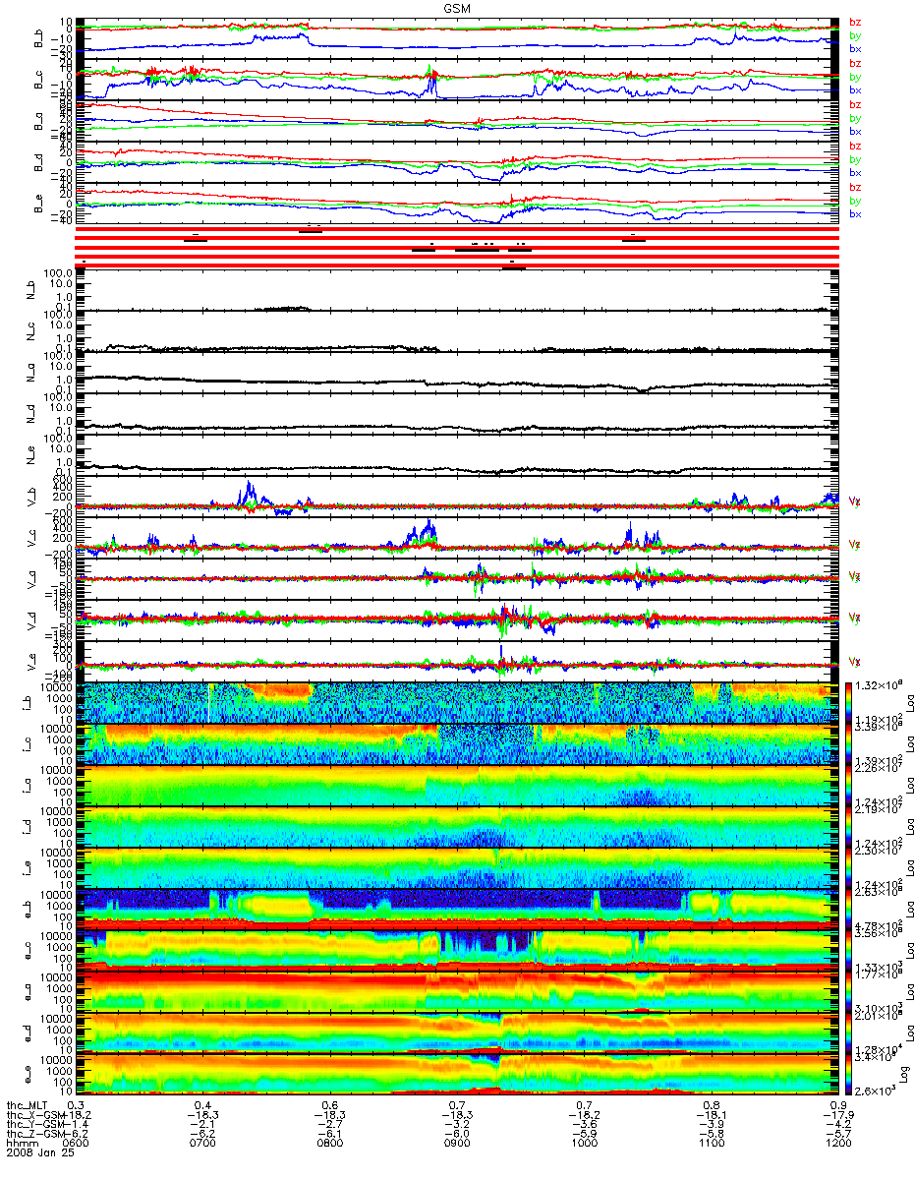Viewport: 914px width, 1180px height.
Task: Select the 1000 time tick label
Action: (584, 1144)
